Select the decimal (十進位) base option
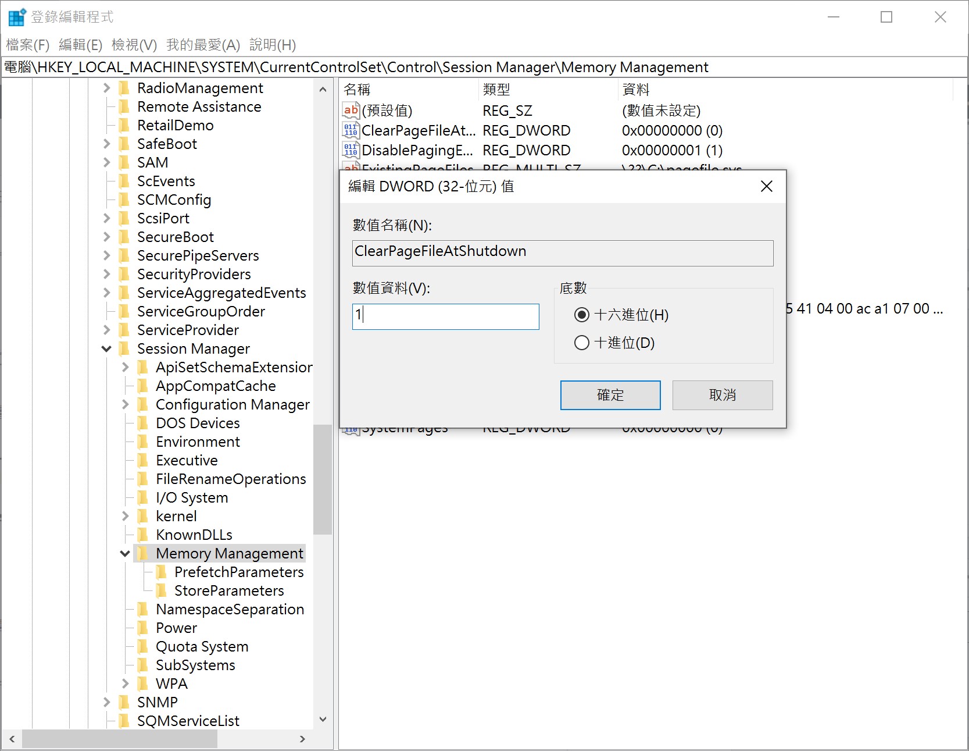 [582, 343]
